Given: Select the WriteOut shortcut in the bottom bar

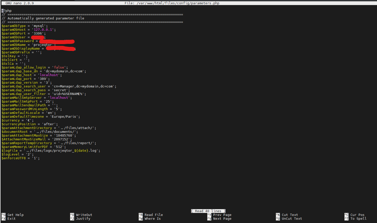Looking at the screenshot, I should click(84, 215).
